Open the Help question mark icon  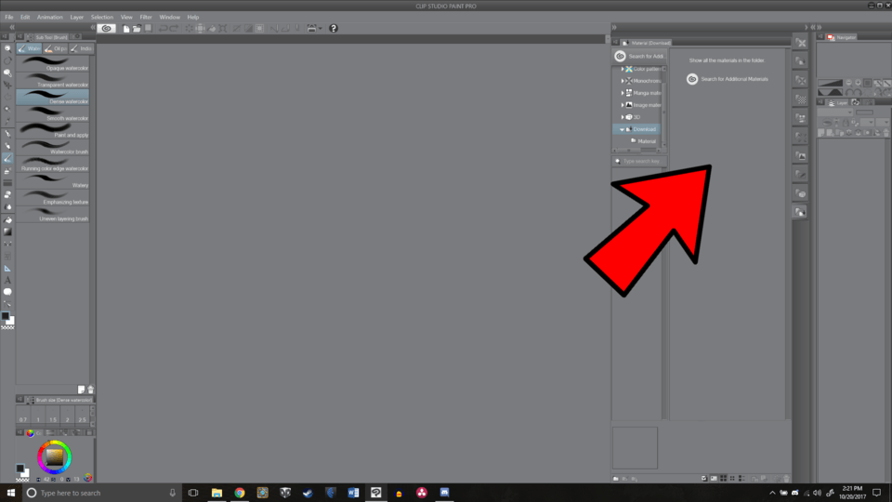point(334,29)
